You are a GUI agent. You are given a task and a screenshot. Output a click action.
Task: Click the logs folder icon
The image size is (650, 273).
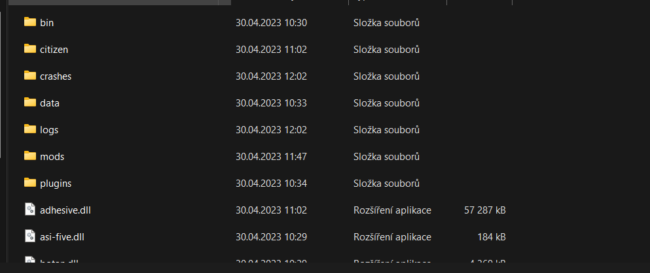30,129
